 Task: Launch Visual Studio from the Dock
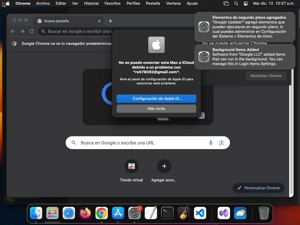(x=224, y=213)
